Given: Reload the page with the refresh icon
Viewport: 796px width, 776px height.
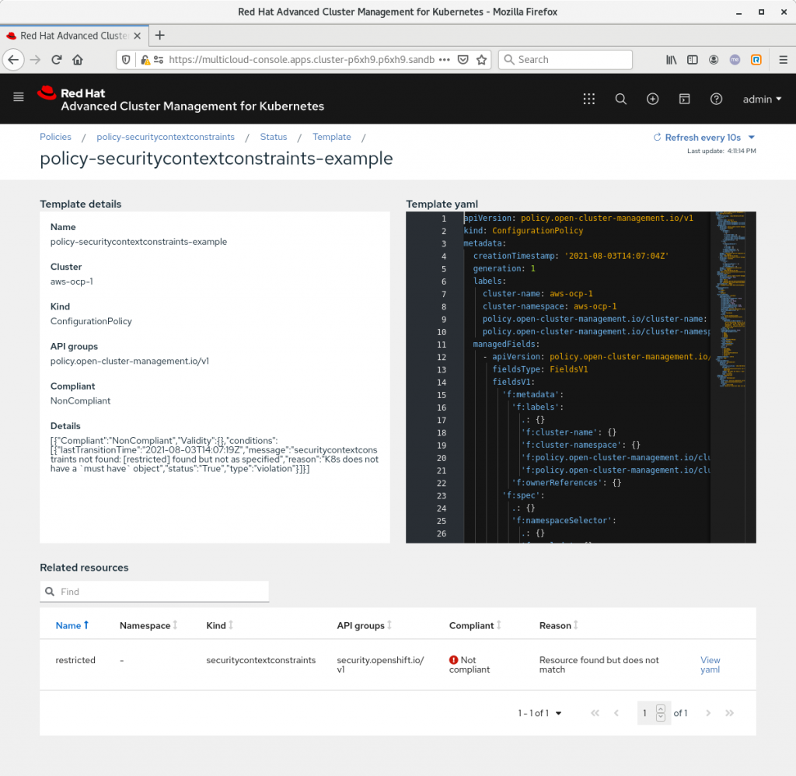Looking at the screenshot, I should (56, 59).
